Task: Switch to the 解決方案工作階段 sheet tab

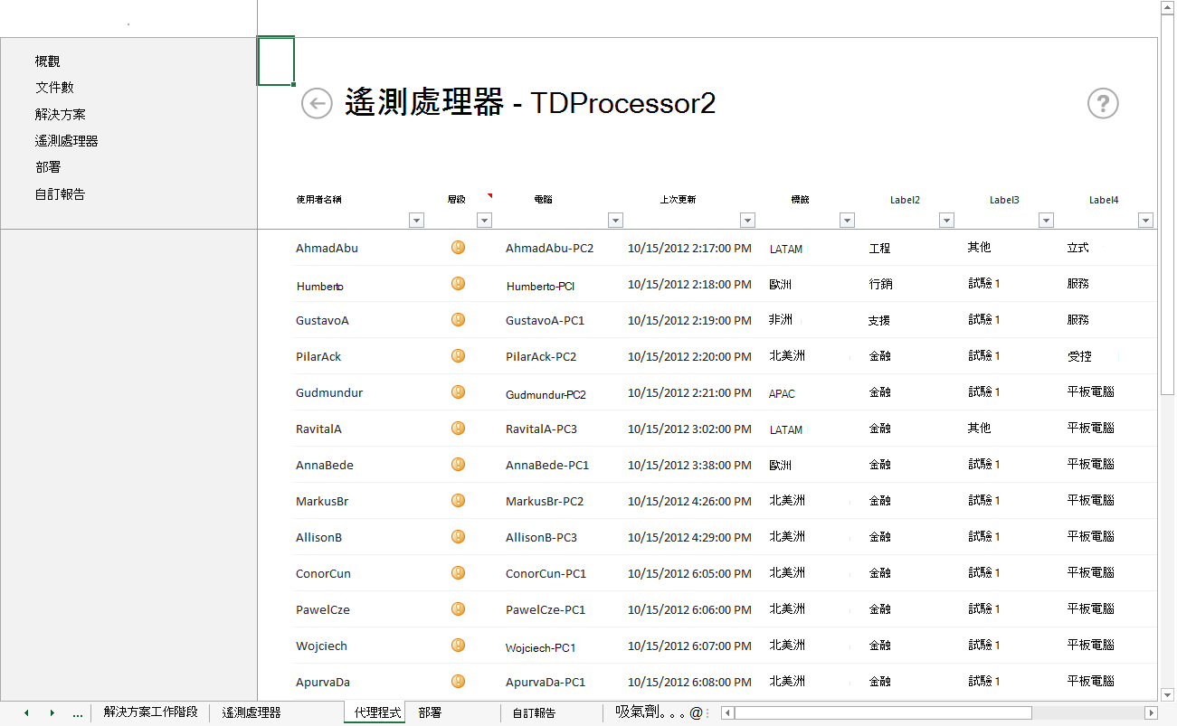Action: click(150, 712)
